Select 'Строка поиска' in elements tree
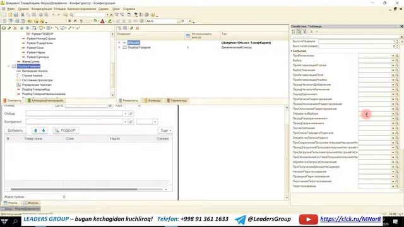Image resolution: width=404 pixels, height=227 pixels. 32,76
